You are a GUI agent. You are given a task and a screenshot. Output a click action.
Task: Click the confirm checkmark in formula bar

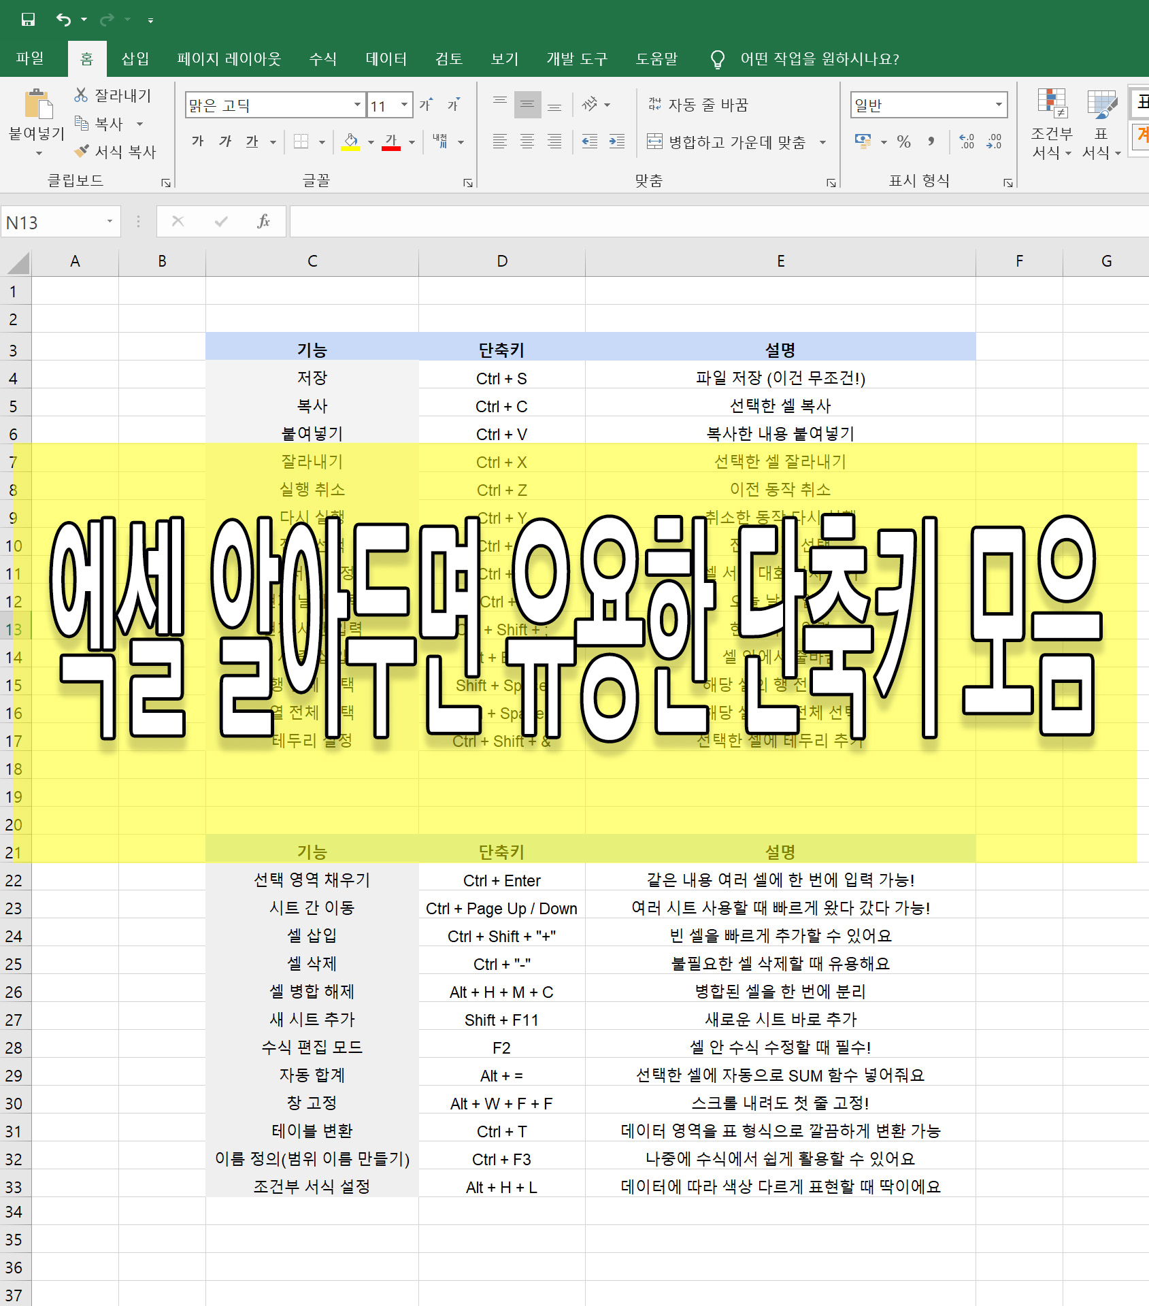pyautogui.click(x=221, y=221)
